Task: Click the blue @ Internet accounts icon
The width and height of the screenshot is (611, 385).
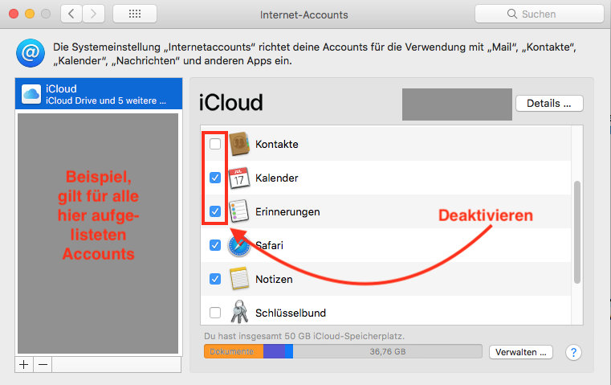Action: pos(30,53)
